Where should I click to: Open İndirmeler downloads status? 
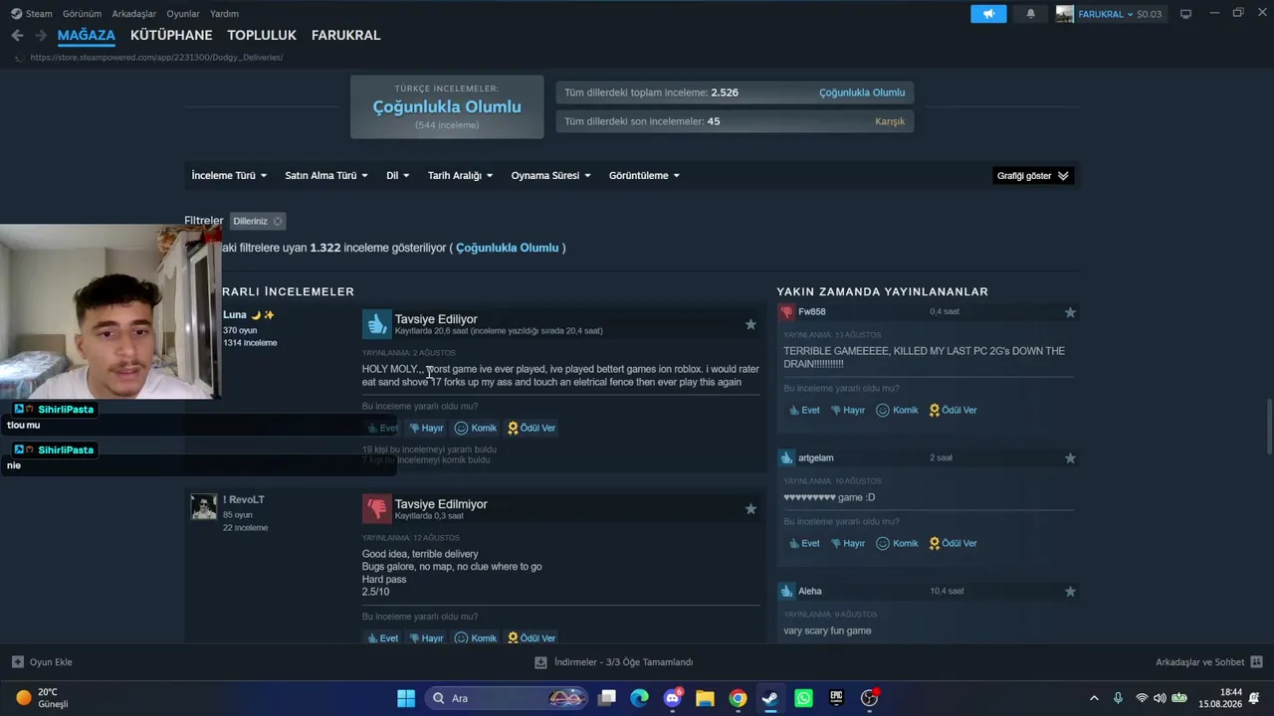(x=613, y=662)
